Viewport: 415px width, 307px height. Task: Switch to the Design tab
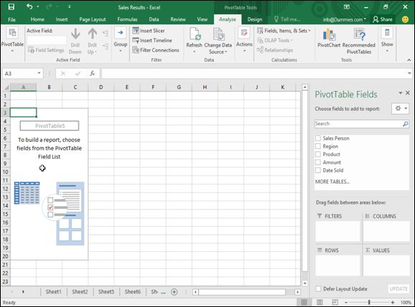[255, 19]
